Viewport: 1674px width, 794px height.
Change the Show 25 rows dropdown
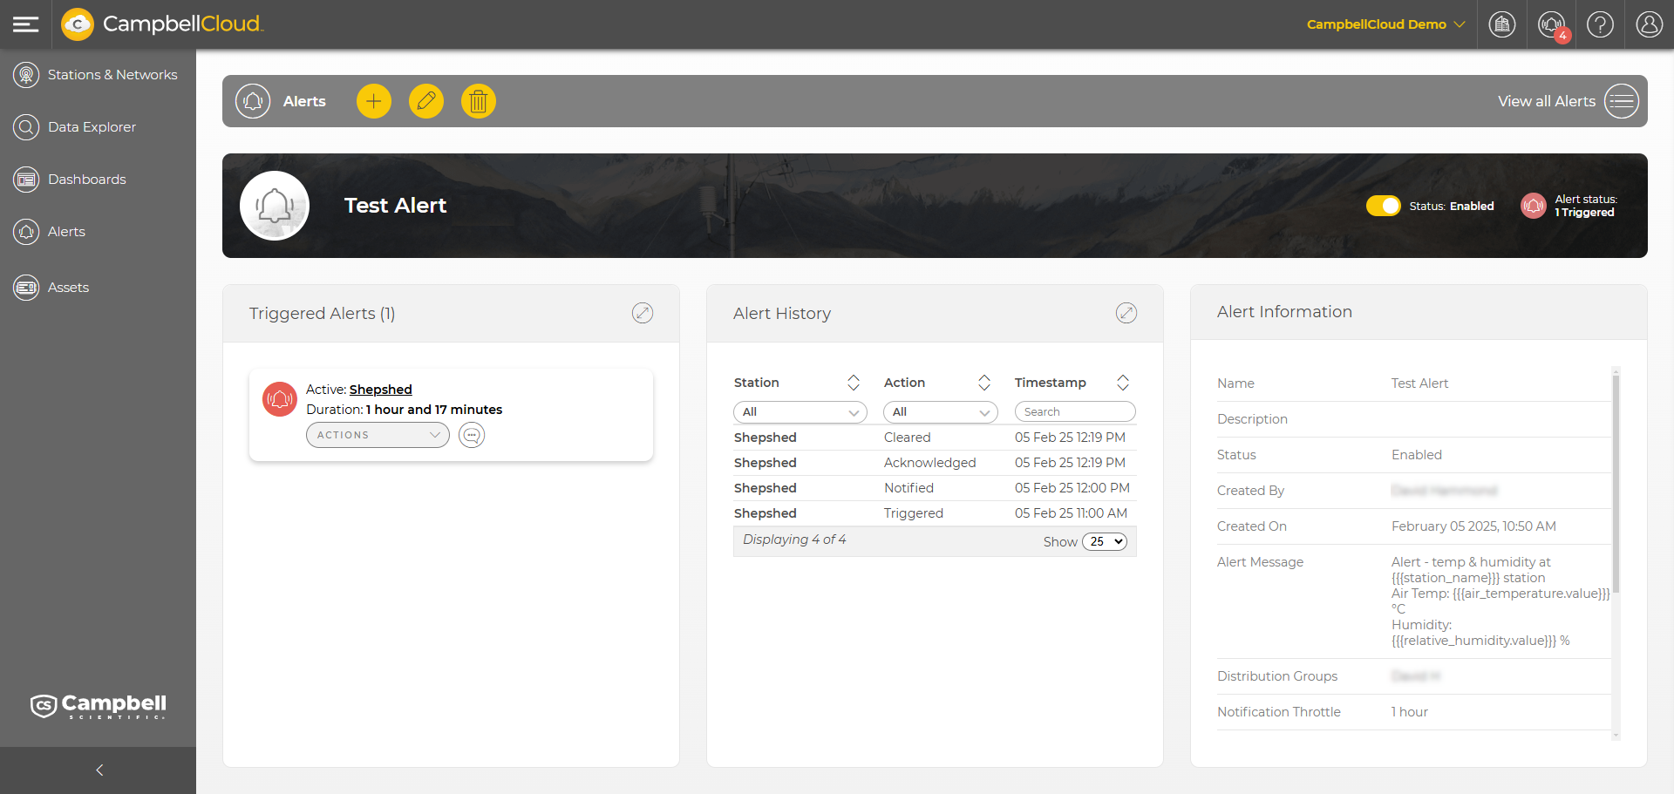pos(1105,541)
